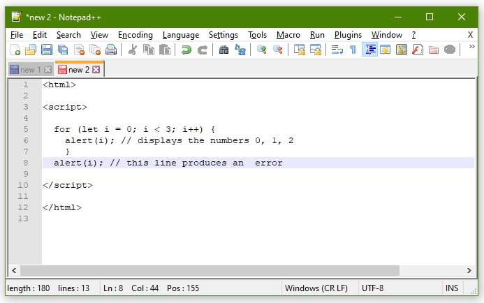
Task: Toggle synchronize horizontal scrolling icon
Action: point(316,50)
